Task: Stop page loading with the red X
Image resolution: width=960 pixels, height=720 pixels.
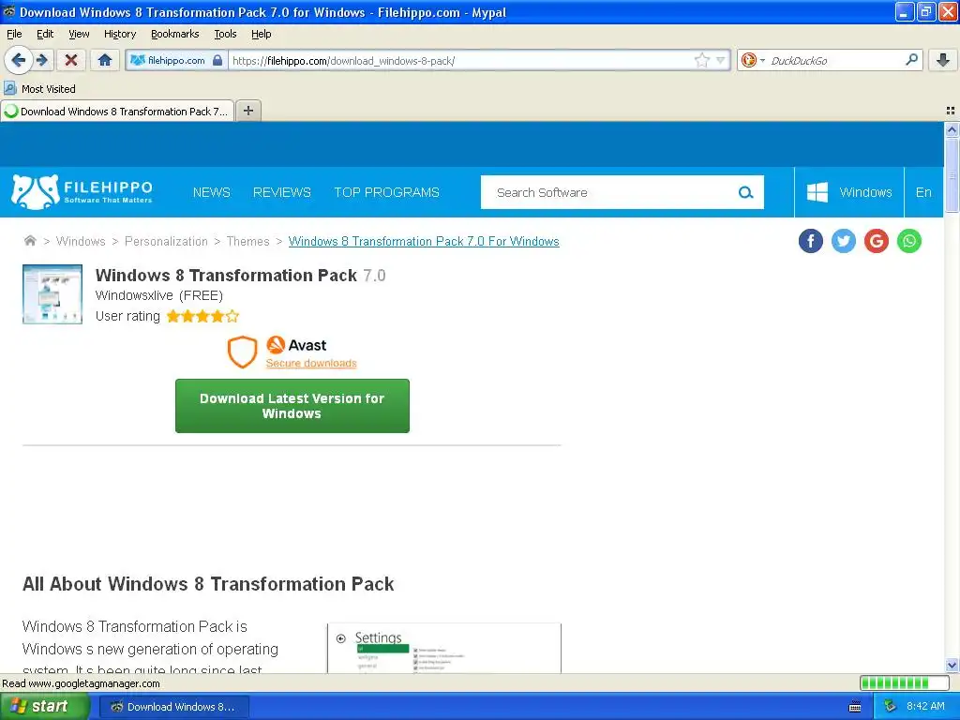Action: coord(71,60)
